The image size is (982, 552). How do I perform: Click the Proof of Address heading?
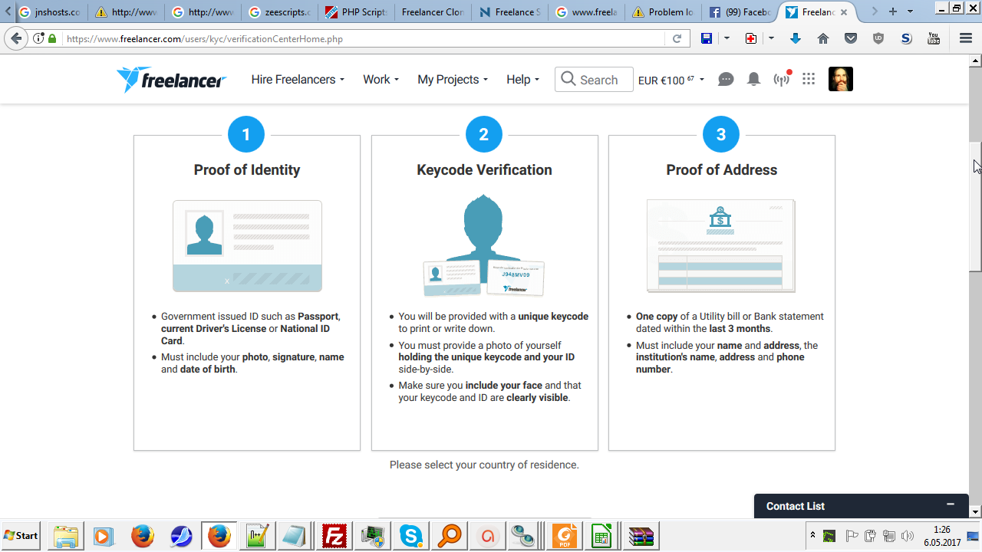coord(722,170)
